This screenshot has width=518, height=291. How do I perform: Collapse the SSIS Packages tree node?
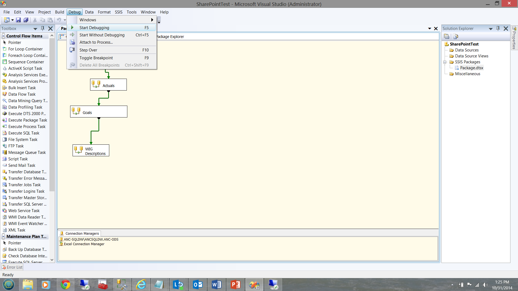(x=445, y=62)
